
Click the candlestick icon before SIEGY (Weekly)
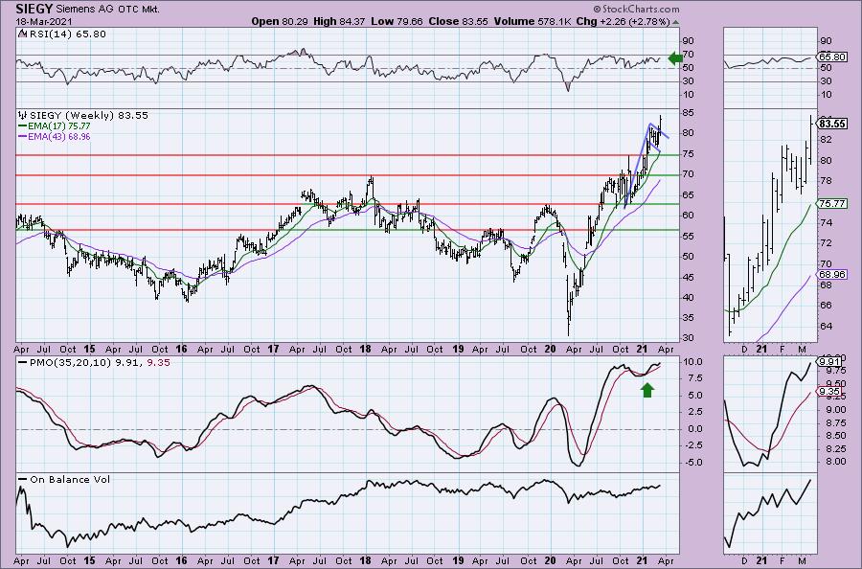pos(23,116)
